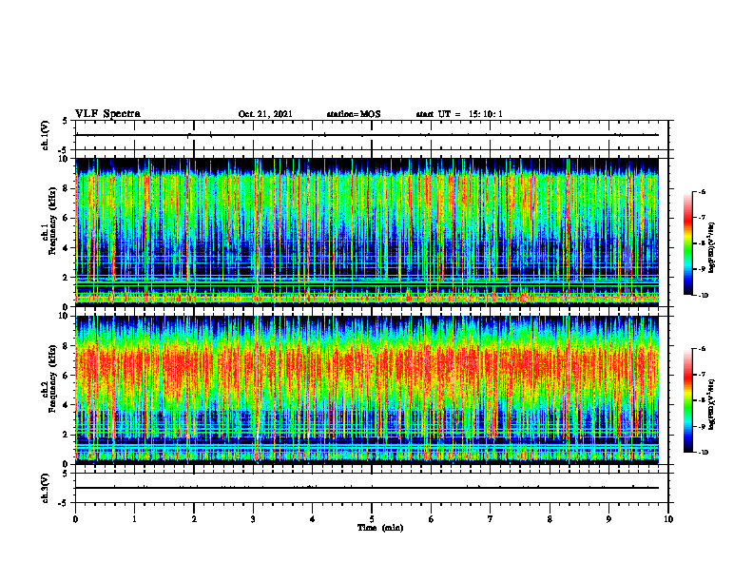Click the '2' kHz tick of ch.2 spectrogram

[x=67, y=435]
